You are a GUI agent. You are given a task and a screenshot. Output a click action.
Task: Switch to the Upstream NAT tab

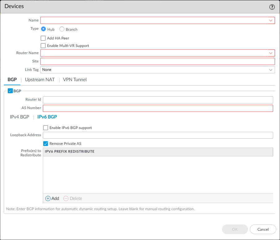[40, 80]
